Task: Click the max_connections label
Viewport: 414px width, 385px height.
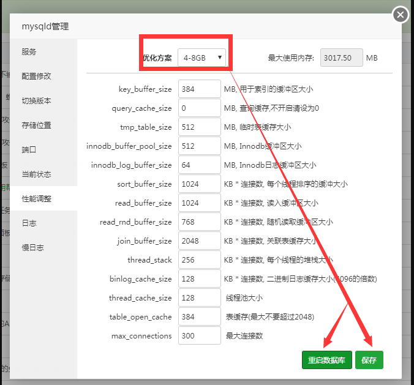Action: [141, 336]
